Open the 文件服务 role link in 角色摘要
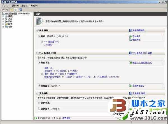This screenshot has height=124, width=168. tap(48, 45)
